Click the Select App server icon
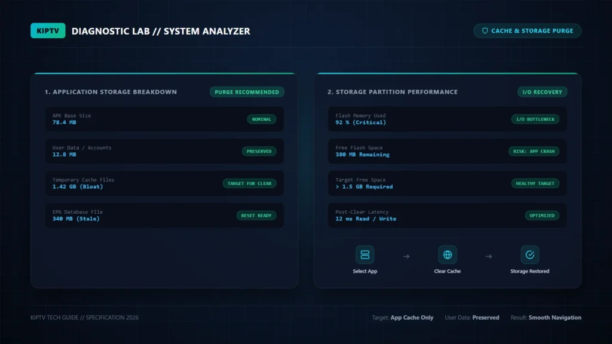 [x=365, y=254]
